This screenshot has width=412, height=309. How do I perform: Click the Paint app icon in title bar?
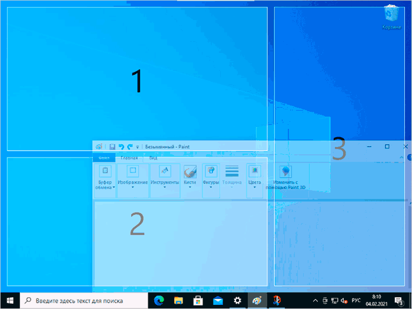pos(99,147)
